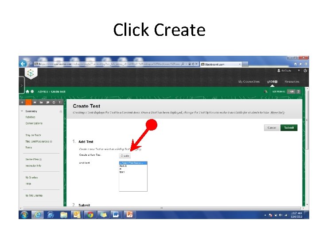Collapse the Geometry course menu section
The image size is (319, 239).
(x=22, y=111)
